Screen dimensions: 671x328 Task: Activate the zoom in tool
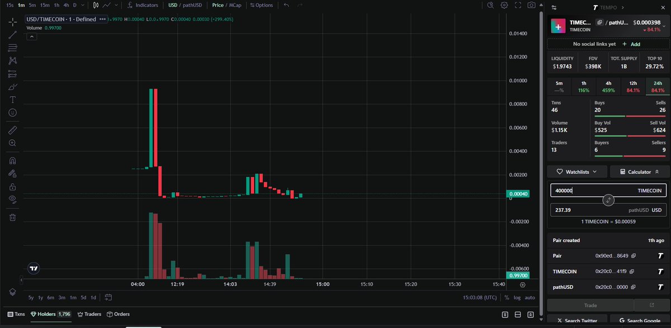pos(12,143)
